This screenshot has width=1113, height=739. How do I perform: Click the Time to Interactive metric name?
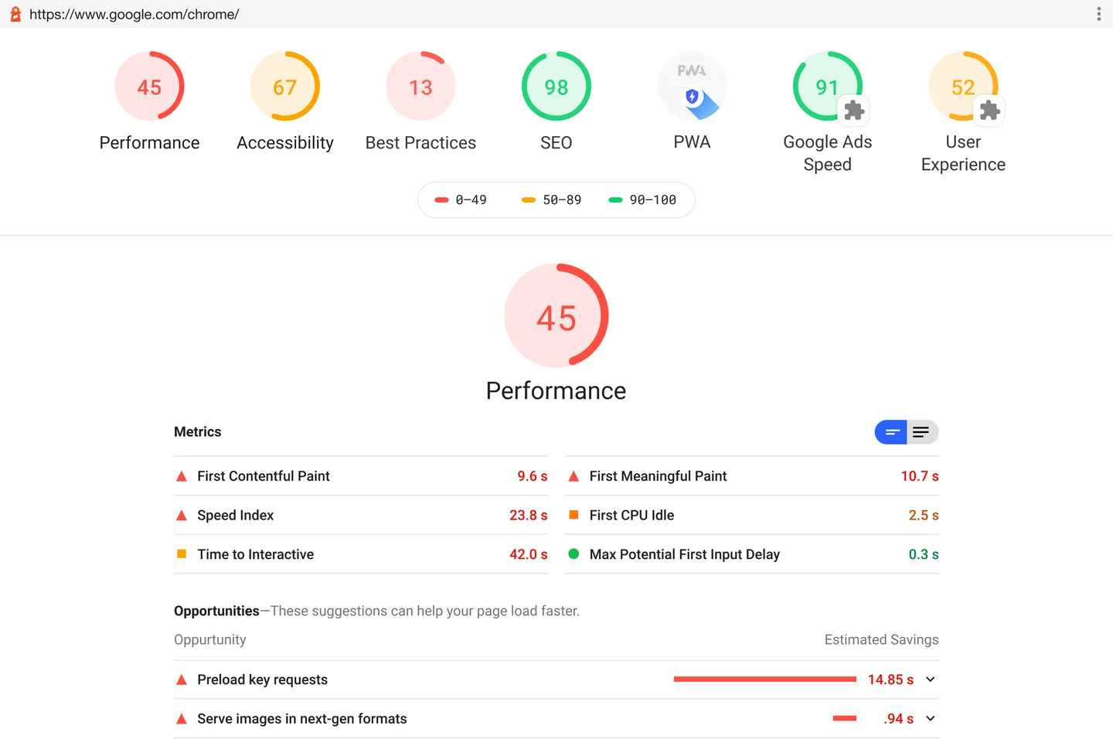256,554
